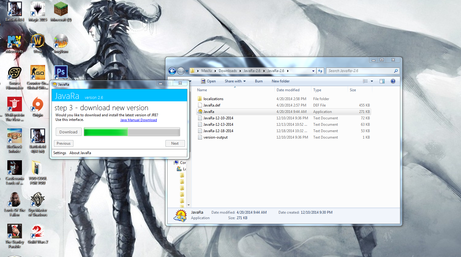Select Lords Of The Fallen desktop icon
The image size is (461, 257).
[x=15, y=205]
